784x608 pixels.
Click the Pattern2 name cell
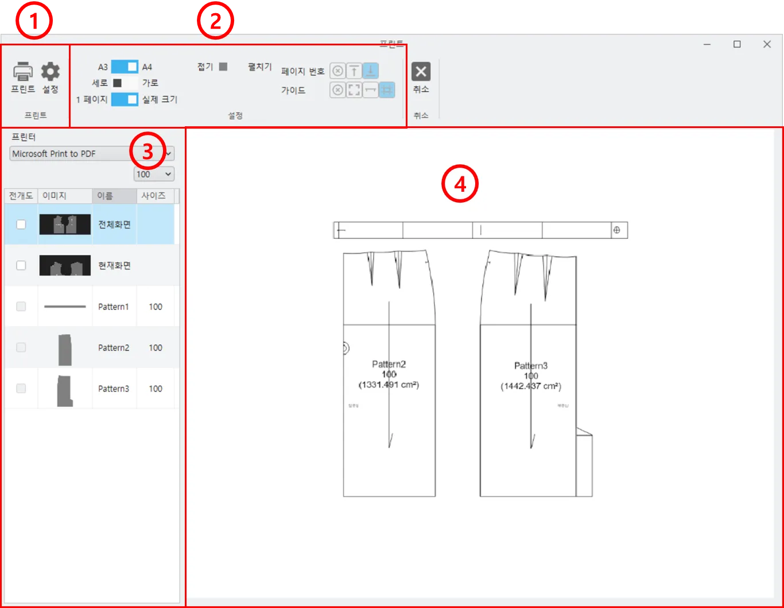tap(114, 347)
